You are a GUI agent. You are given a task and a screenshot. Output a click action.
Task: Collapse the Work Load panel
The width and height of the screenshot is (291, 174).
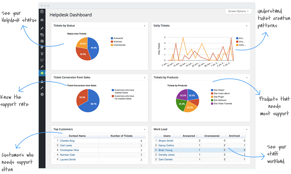tap(246, 129)
